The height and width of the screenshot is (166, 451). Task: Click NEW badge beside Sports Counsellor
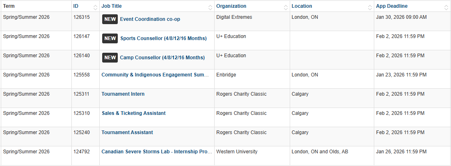(x=110, y=38)
